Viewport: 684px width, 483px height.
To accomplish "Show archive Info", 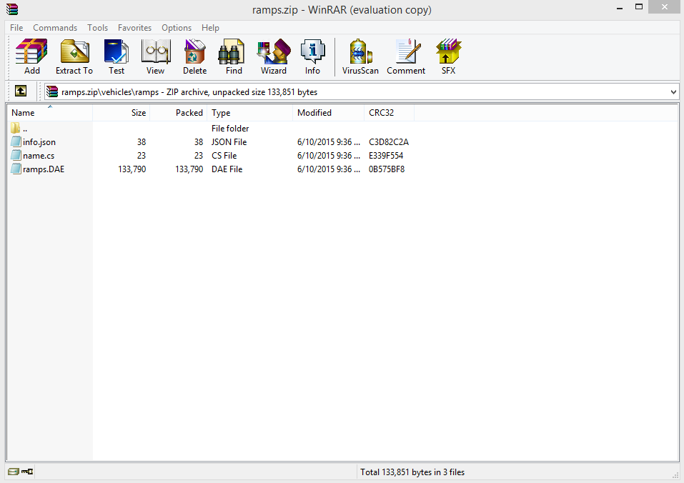I will click(x=312, y=56).
